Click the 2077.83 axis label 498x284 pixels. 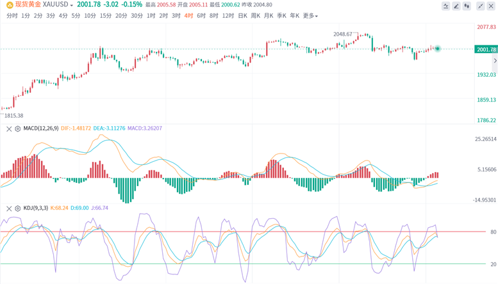click(486, 27)
